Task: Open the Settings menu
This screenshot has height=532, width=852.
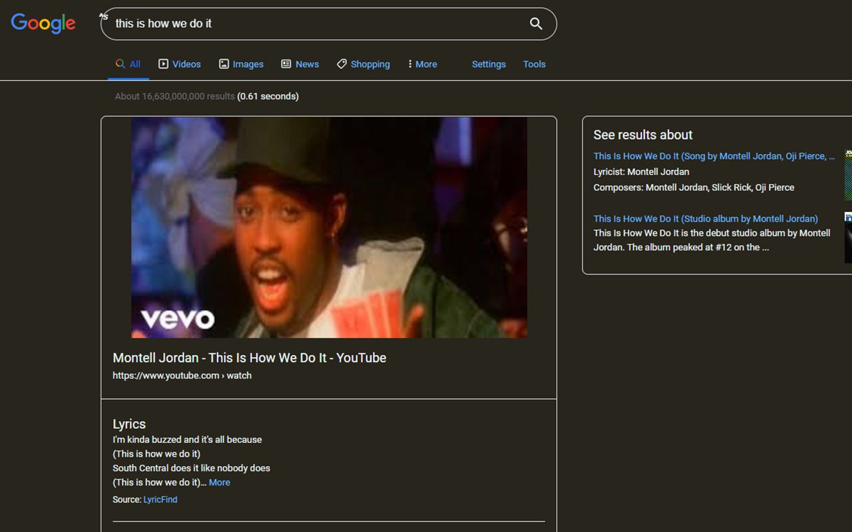Action: point(489,64)
